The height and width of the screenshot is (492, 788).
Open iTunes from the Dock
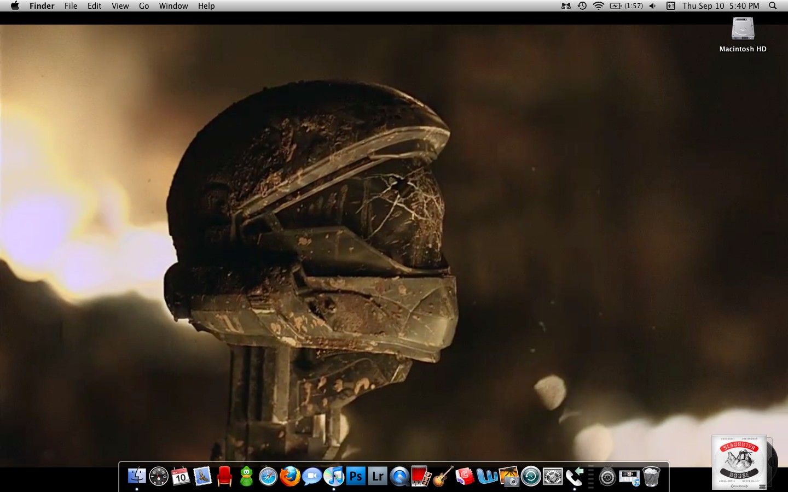[x=334, y=477]
